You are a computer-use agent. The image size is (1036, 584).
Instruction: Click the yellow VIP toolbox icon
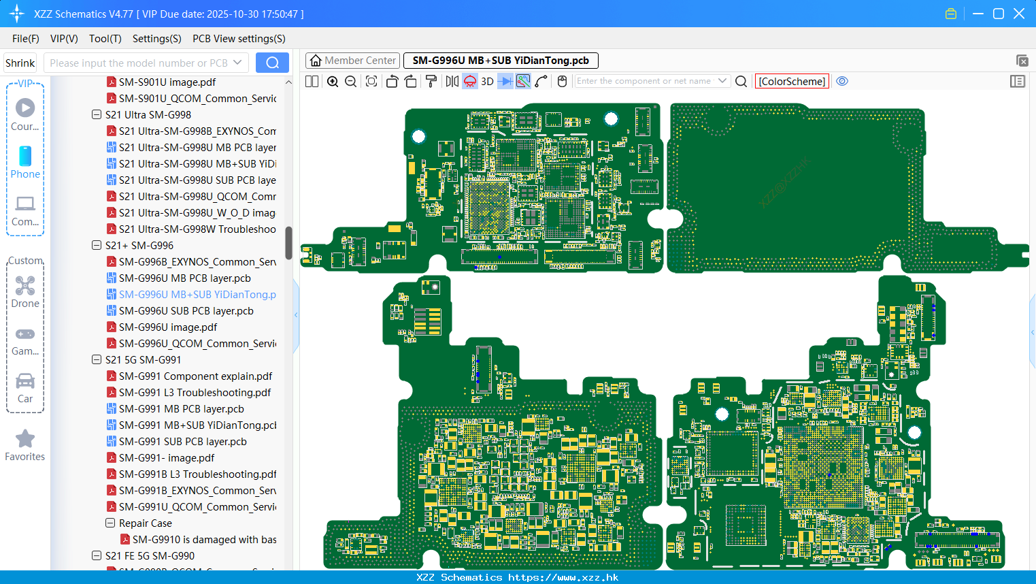coord(951,14)
